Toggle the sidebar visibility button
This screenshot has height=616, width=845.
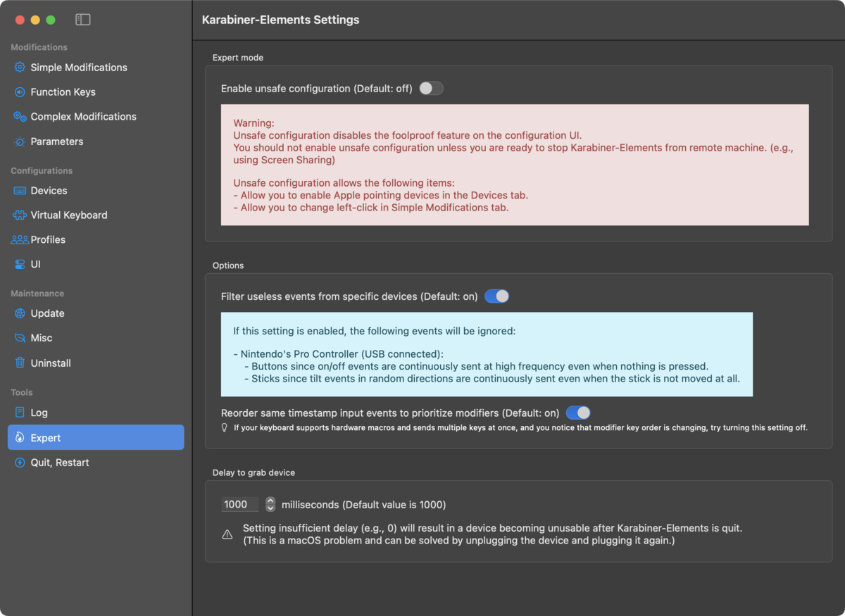(83, 20)
